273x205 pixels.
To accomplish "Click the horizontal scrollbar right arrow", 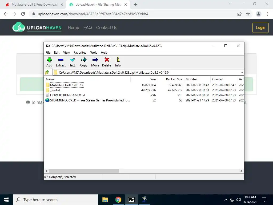I will point(242,171).
